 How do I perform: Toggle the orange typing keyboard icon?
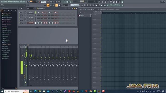(x=48, y=5)
